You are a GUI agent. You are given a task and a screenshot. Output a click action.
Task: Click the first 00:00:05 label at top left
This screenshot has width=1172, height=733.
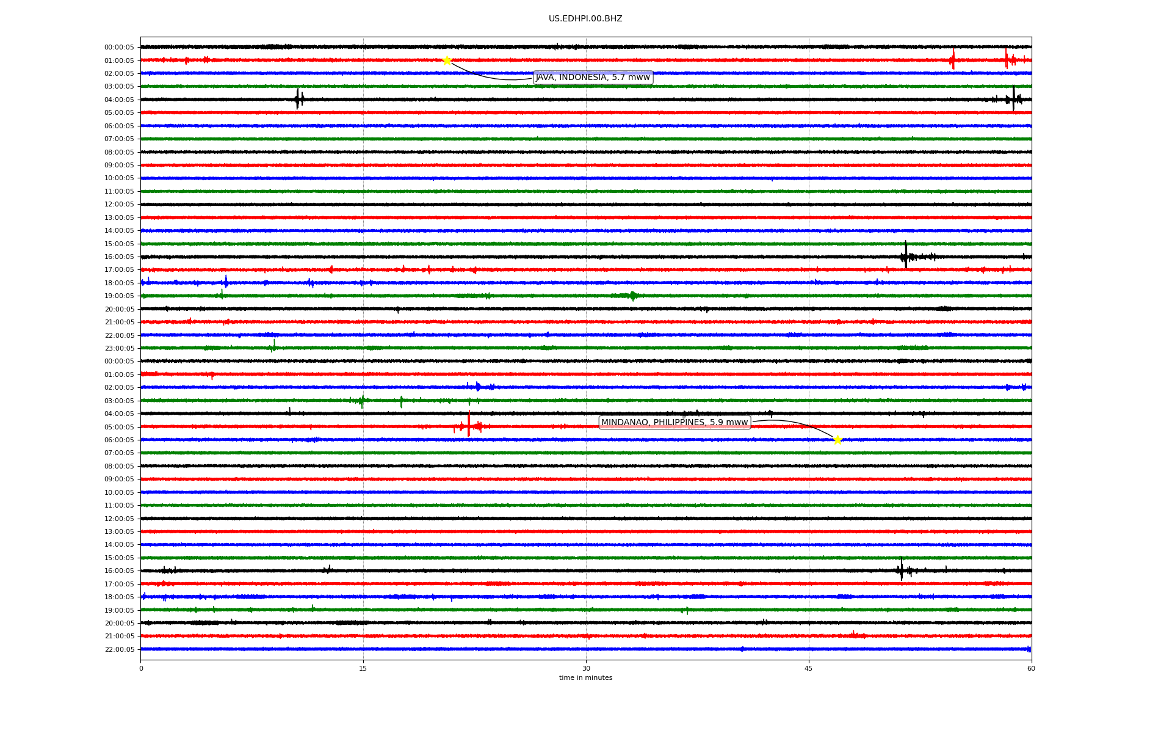click(x=119, y=48)
